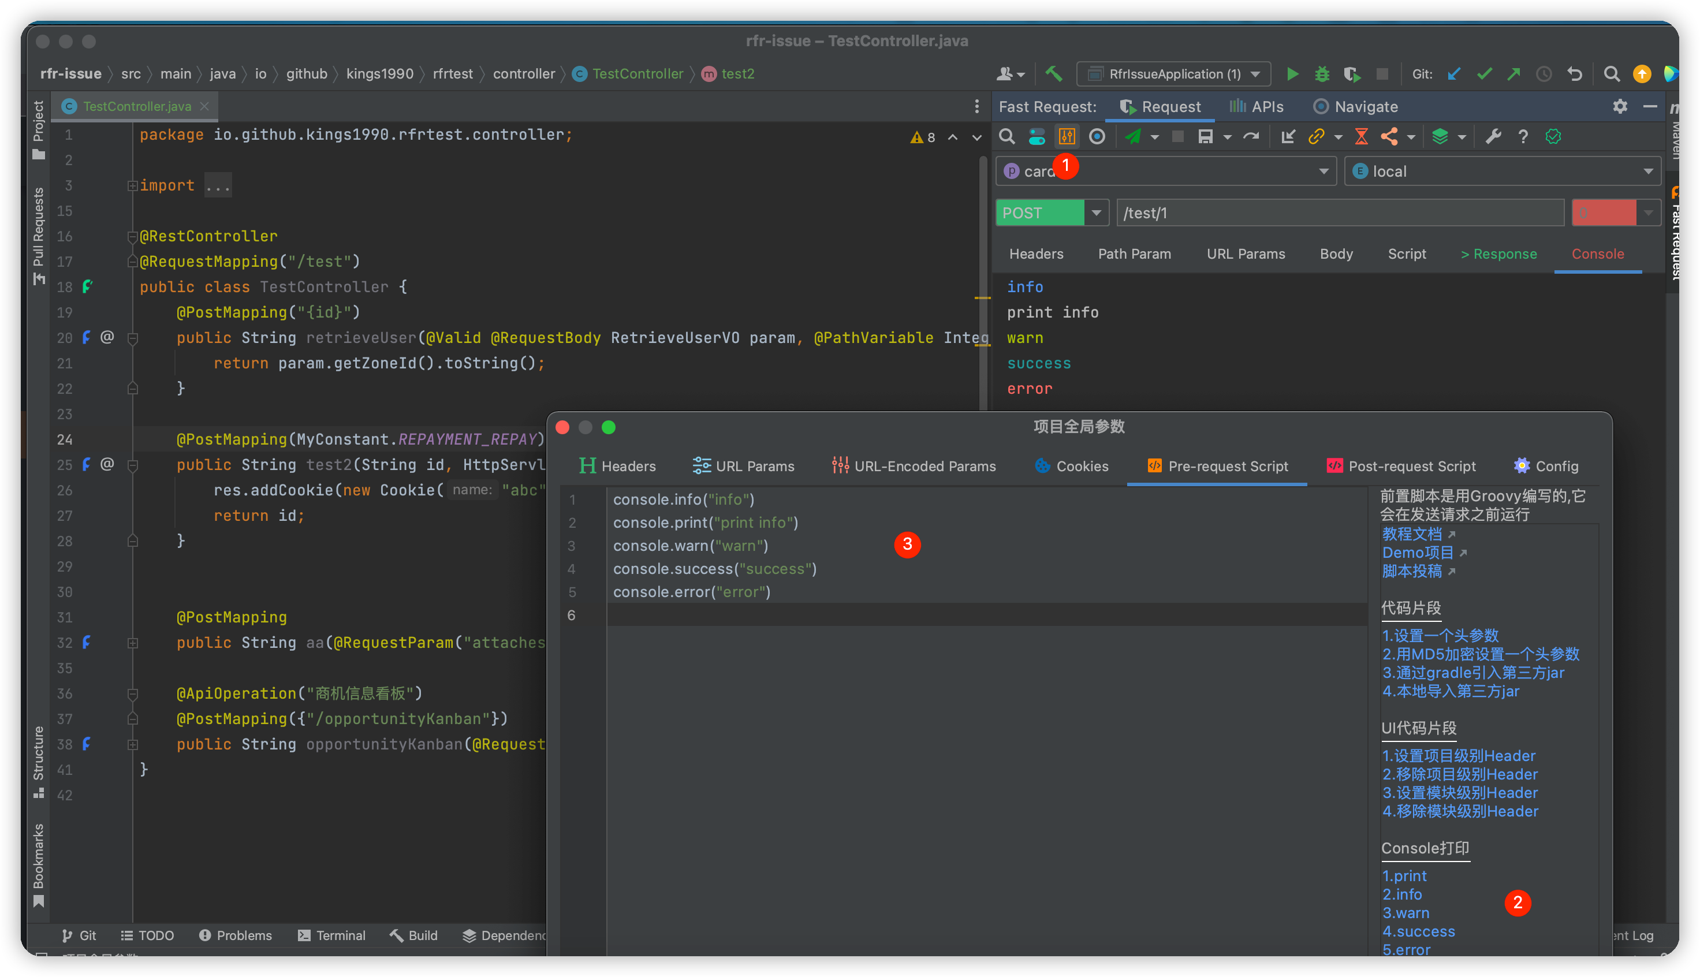Open Fast Request settings via the wrench icon
Screen dimensions: 1700x977
tap(1493, 136)
